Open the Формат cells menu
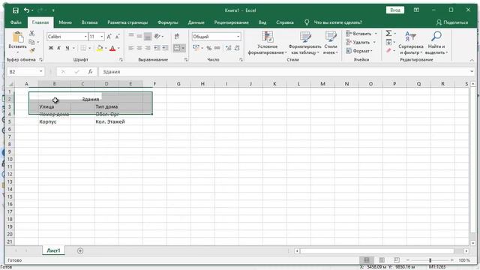This screenshot has height=270, width=480. 359,51
